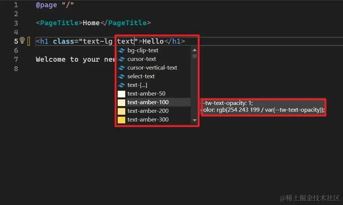The width and height of the screenshot is (343, 205).
Task: Click the yellow change marker on line 5
Action: (x=29, y=41)
